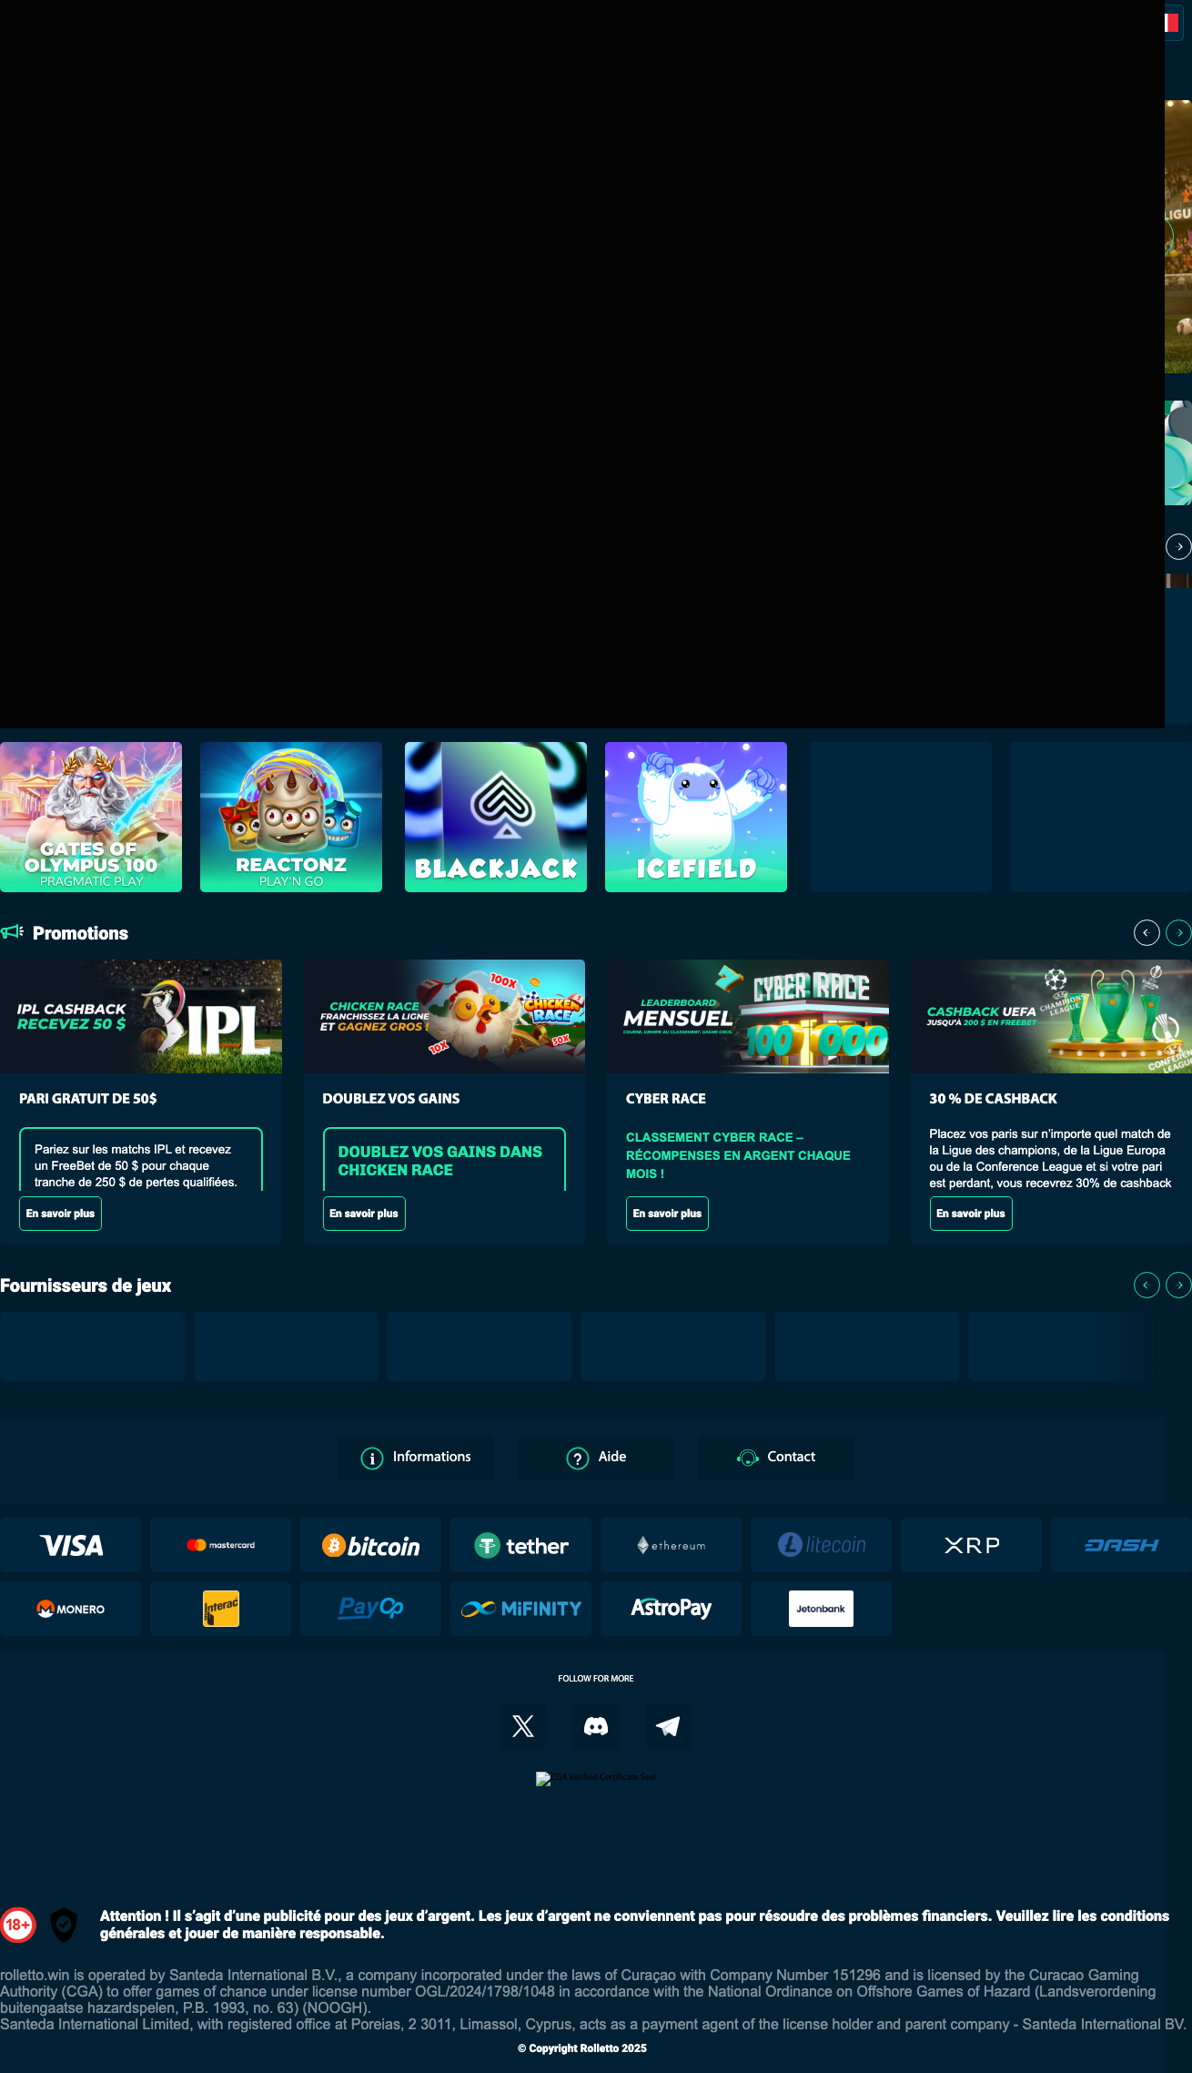Image resolution: width=1192 pixels, height=2073 pixels.
Task: Select the XRP payment logo
Action: click(x=971, y=1545)
